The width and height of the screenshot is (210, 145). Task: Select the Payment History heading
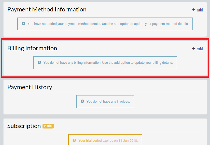(x=30, y=87)
